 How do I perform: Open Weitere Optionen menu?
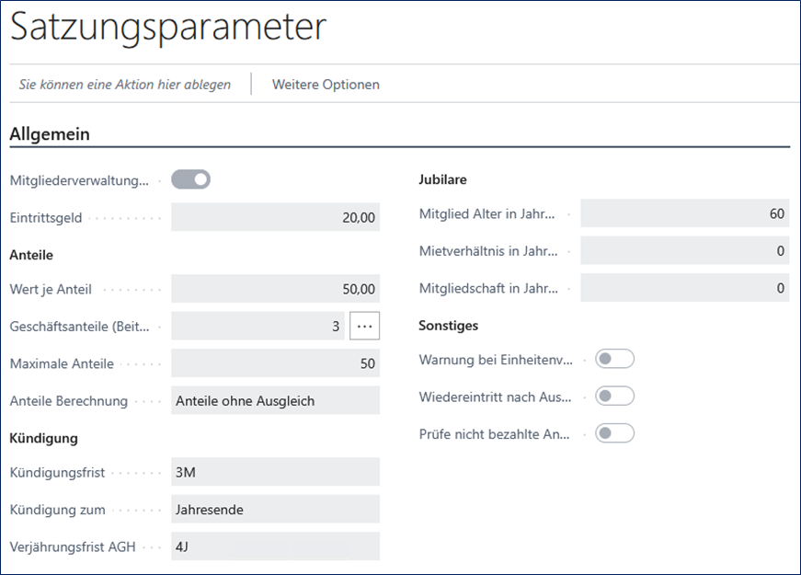(326, 85)
